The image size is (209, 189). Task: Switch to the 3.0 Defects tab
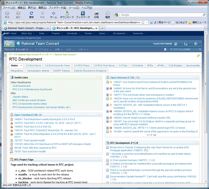pyautogui.click(x=137, y=66)
